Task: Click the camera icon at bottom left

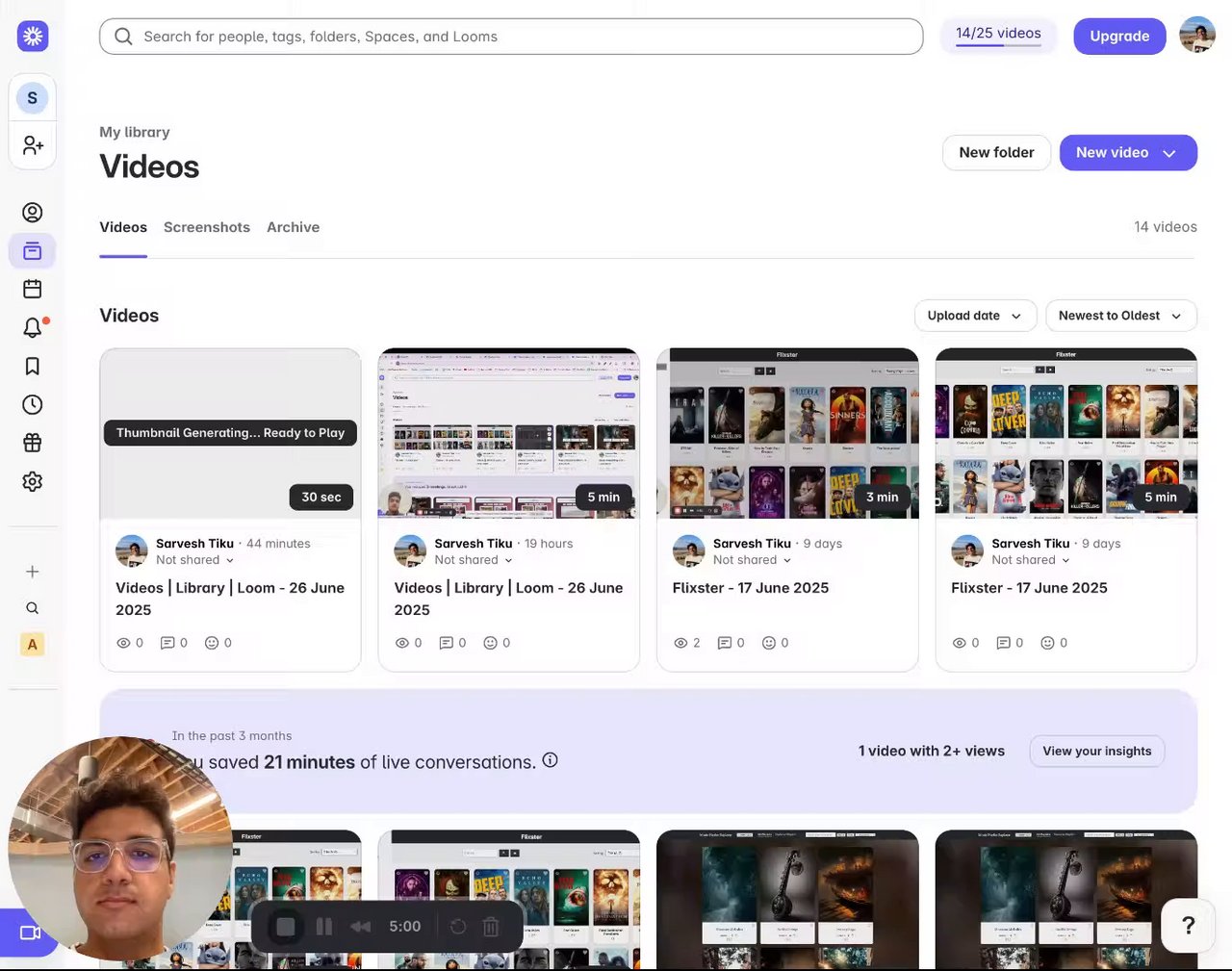Action: (x=29, y=933)
